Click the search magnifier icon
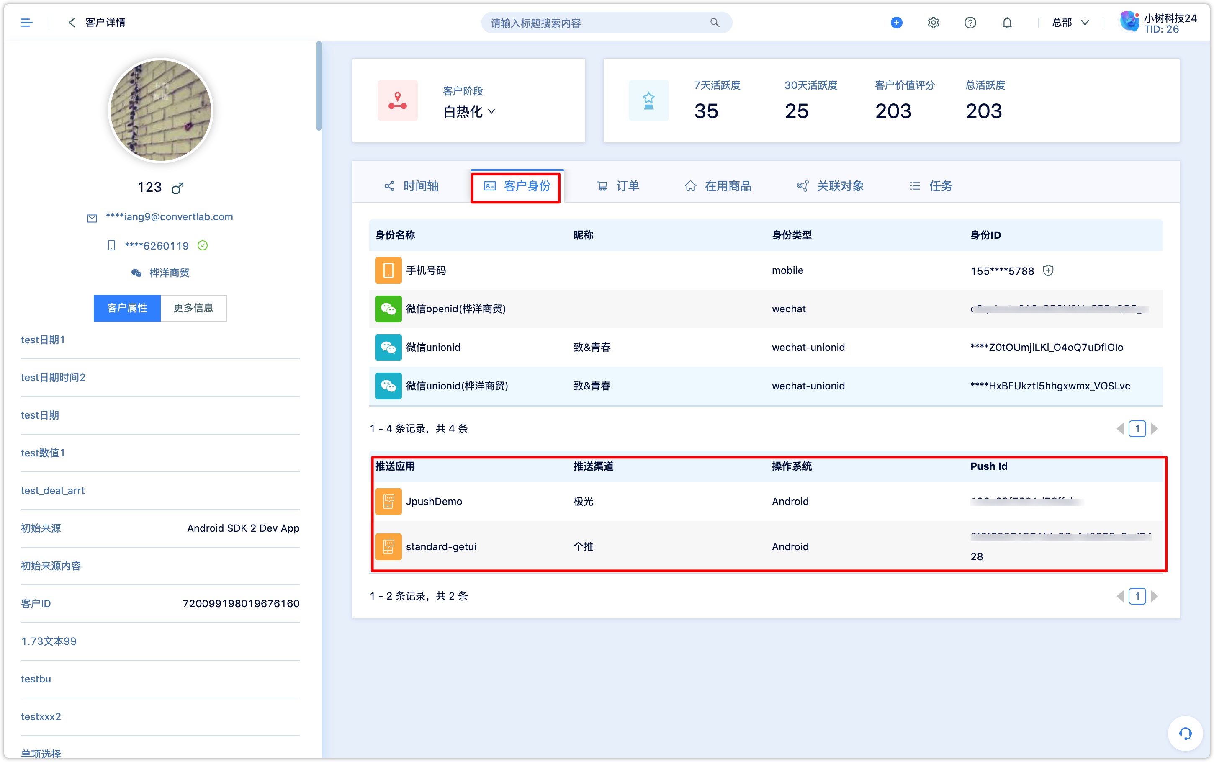Image resolution: width=1214 pixels, height=762 pixels. tap(714, 23)
